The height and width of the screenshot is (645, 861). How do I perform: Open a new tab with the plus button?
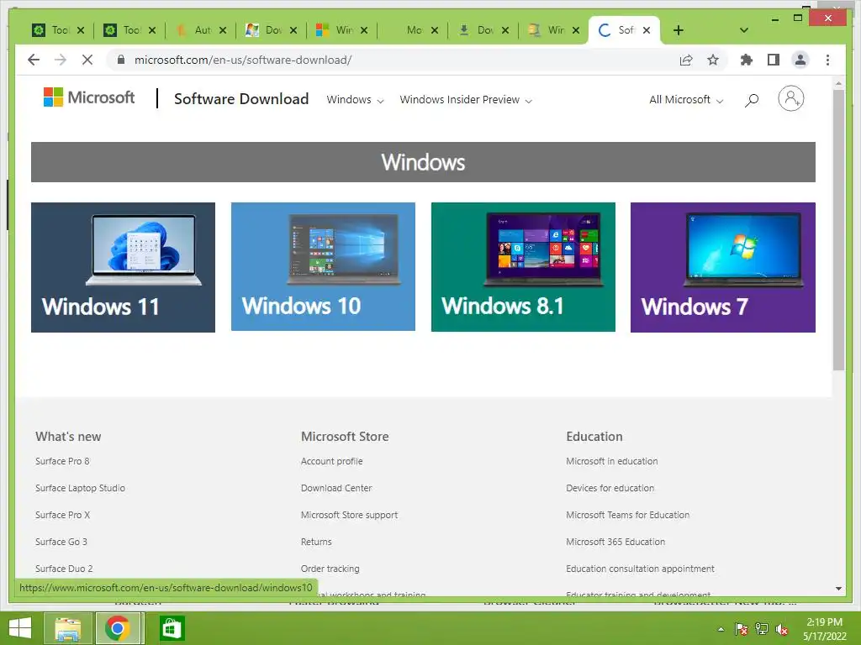click(679, 30)
